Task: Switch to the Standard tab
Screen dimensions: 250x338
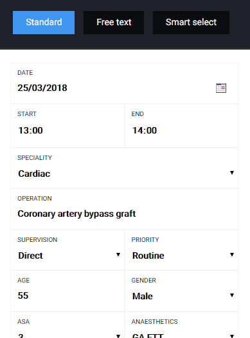Action: 44,23
